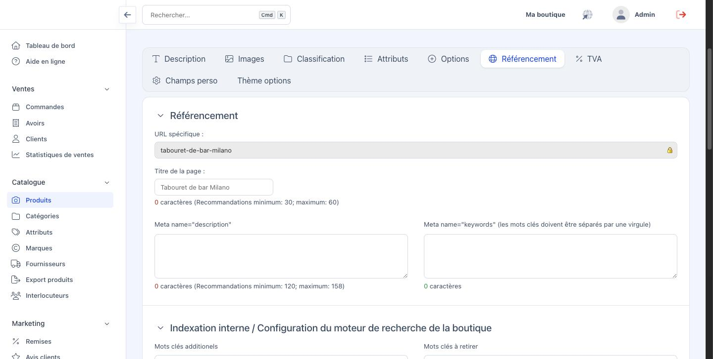
Task: Collapse the Marketing sidebar section
Action: pyautogui.click(x=107, y=323)
